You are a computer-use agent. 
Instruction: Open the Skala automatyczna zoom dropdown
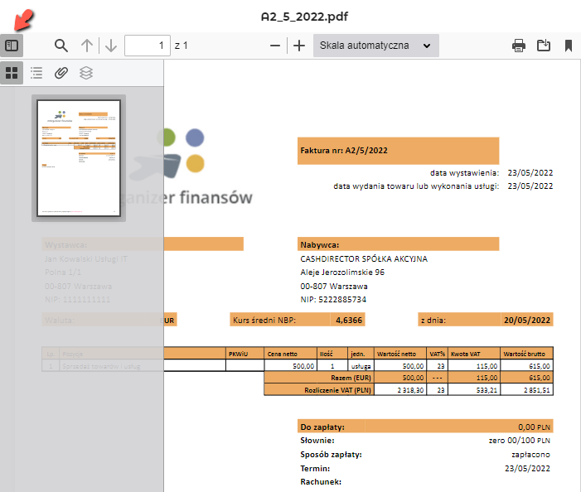(x=376, y=46)
